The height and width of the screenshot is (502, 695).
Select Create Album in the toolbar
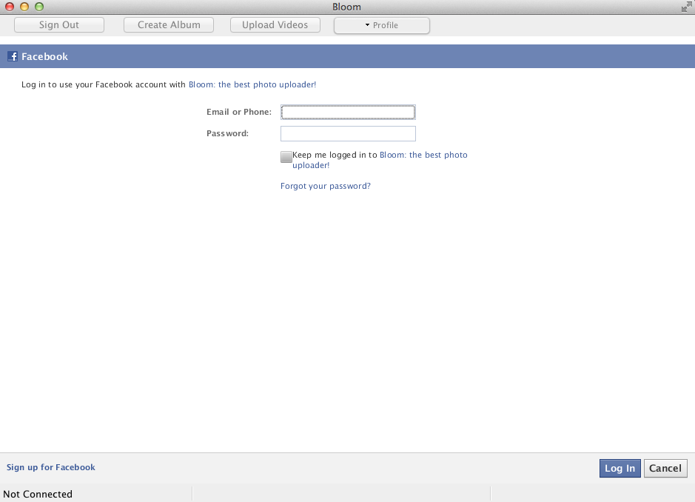(168, 24)
